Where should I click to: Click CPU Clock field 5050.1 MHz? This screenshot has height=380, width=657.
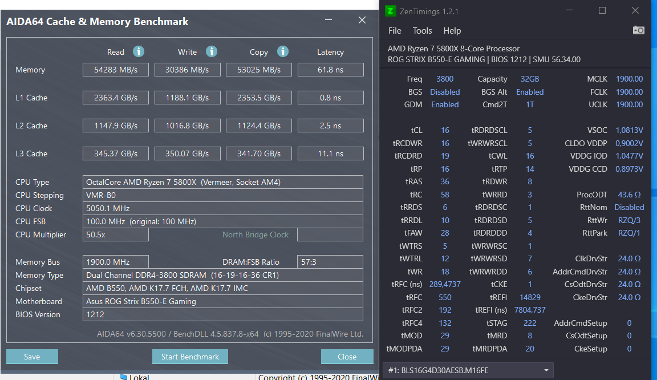click(223, 208)
